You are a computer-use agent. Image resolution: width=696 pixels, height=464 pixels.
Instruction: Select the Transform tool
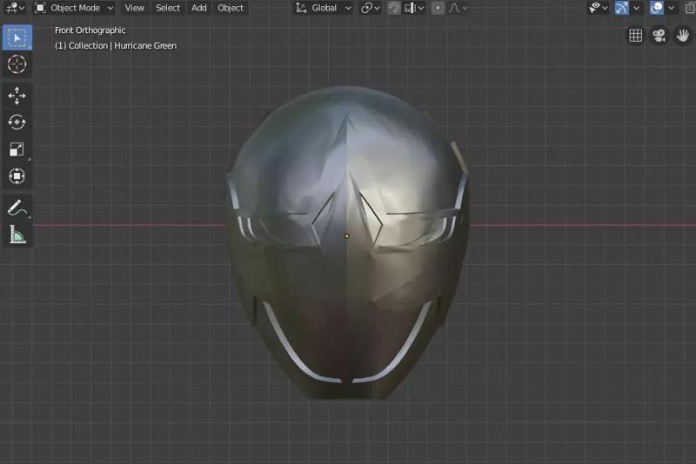click(x=17, y=176)
